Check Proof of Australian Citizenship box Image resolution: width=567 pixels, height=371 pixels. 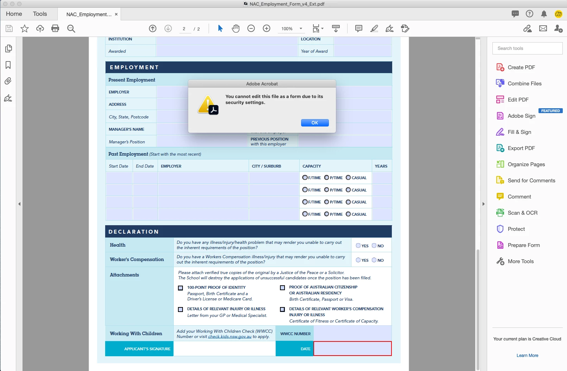coord(282,287)
